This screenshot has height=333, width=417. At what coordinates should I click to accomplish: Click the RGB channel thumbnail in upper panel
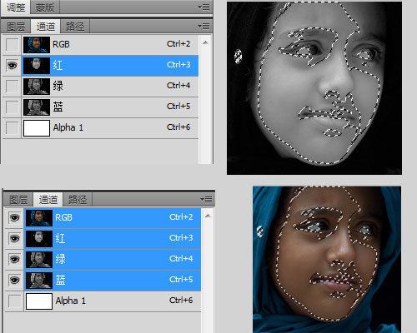tap(37, 45)
